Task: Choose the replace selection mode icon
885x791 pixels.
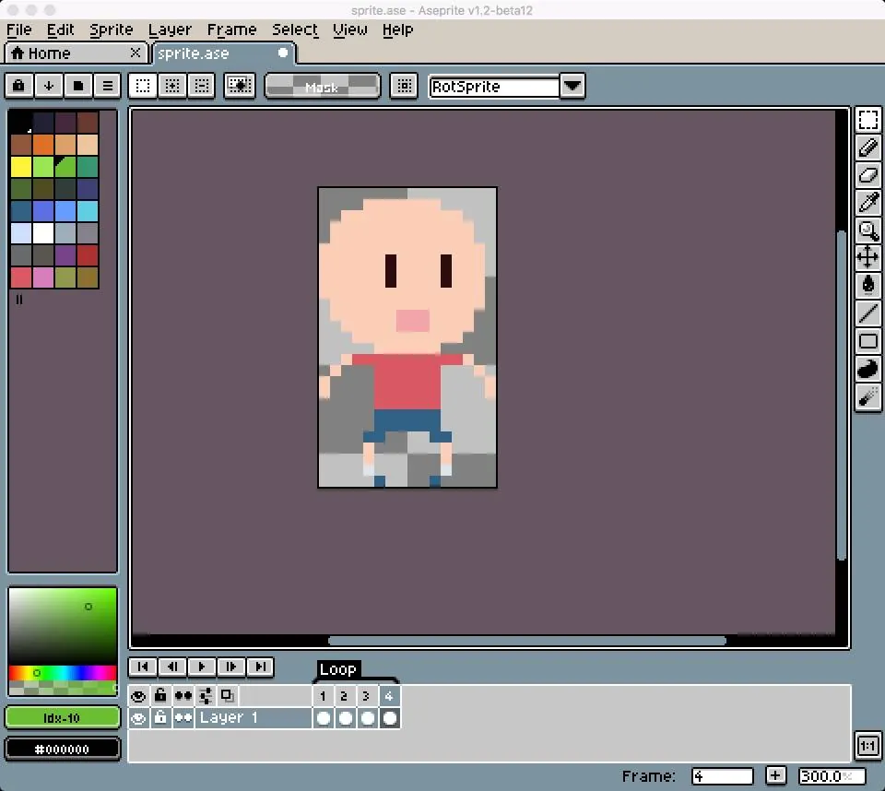Action: [142, 86]
